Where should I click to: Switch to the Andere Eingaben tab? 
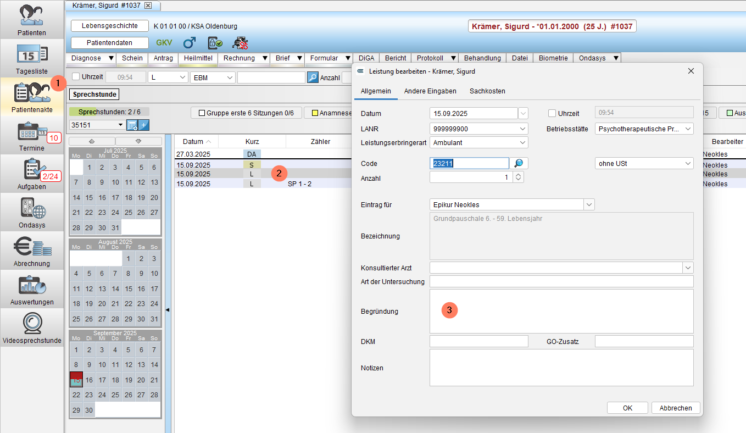coord(430,91)
